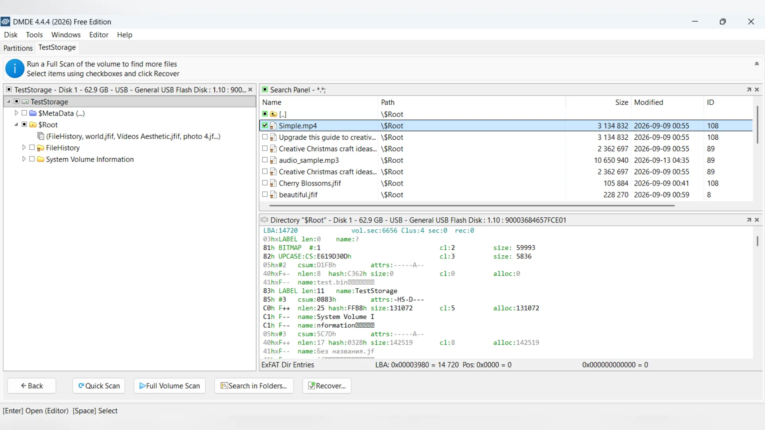Click the Recover button
The image size is (765, 430).
pos(327,386)
